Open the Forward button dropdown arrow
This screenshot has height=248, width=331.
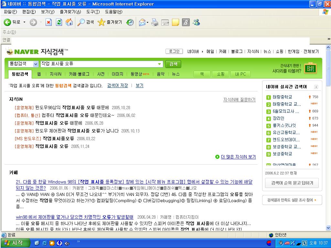click(x=41, y=22)
